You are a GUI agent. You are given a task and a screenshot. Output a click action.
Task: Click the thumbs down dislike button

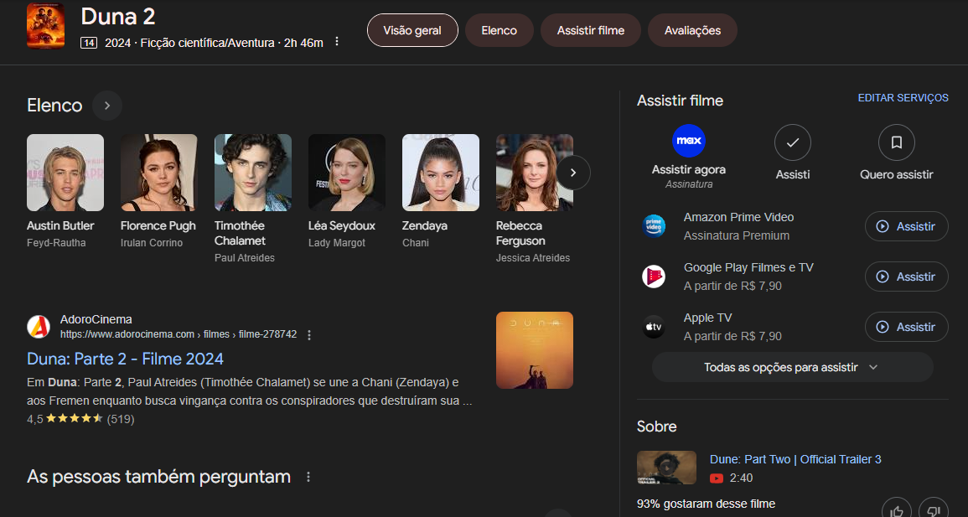click(x=934, y=509)
